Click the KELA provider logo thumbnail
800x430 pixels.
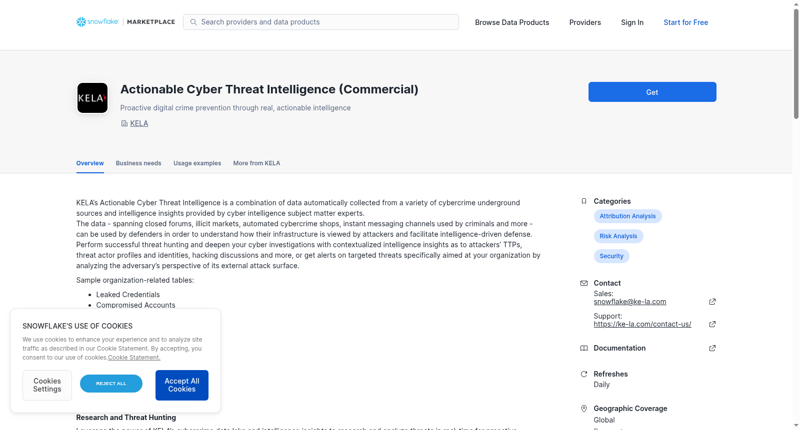click(92, 98)
